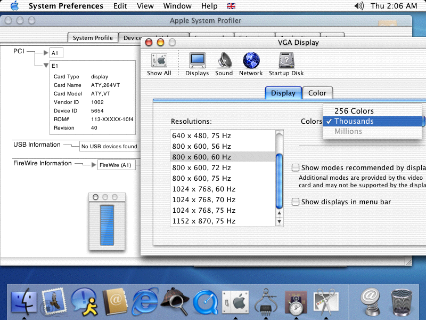Open the Edit menu
This screenshot has width=426, height=320.
pyautogui.click(x=120, y=6)
